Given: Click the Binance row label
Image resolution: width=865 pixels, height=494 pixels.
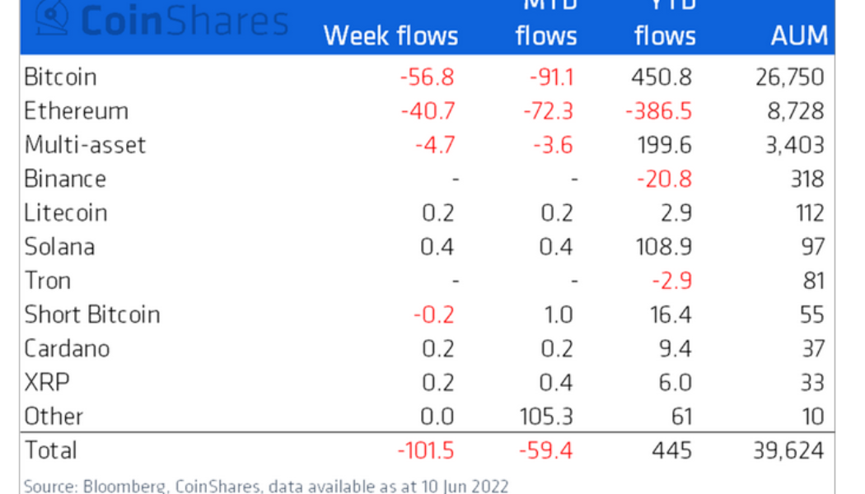Looking at the screenshot, I should (65, 179).
